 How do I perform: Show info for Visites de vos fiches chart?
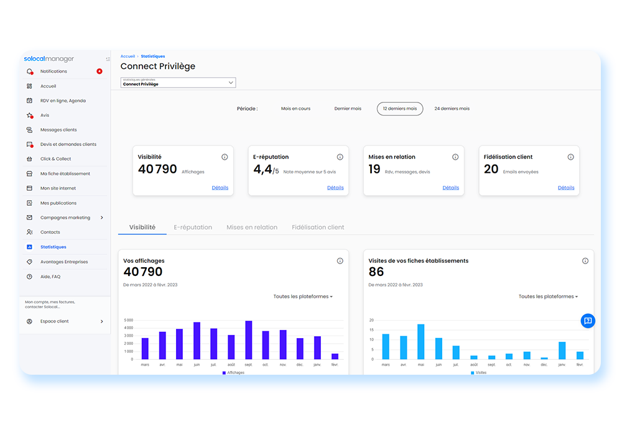click(x=585, y=260)
